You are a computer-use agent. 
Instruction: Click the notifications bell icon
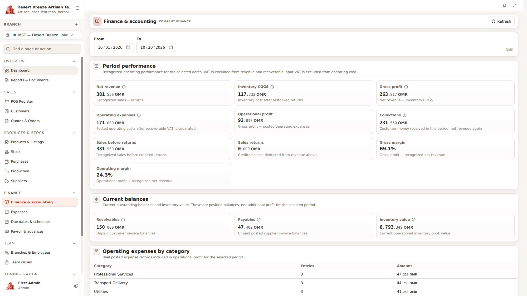(504, 6)
